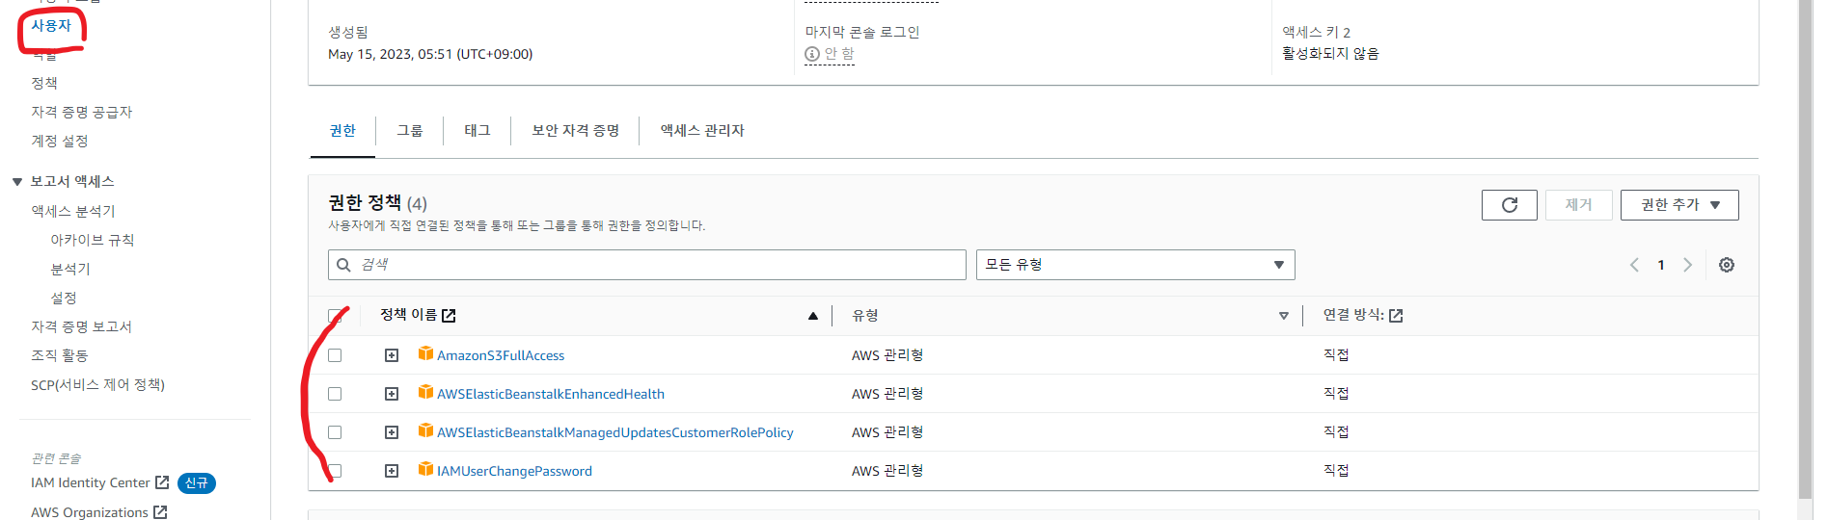1828x520 pixels.
Task: Open the AWSElasticBeanstalkEnhancedHealth policy link
Action: (551, 394)
